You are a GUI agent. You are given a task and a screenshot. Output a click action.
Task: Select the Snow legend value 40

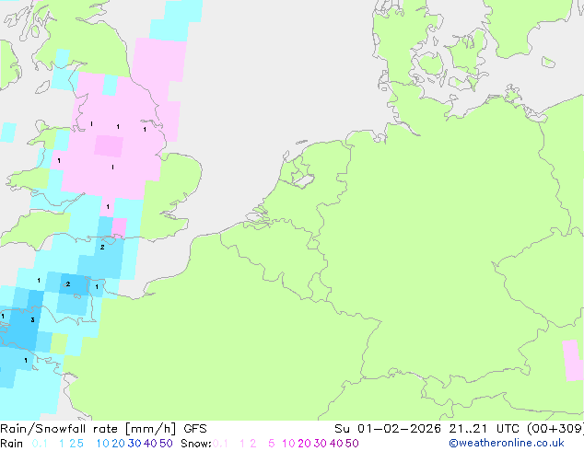coord(336,444)
